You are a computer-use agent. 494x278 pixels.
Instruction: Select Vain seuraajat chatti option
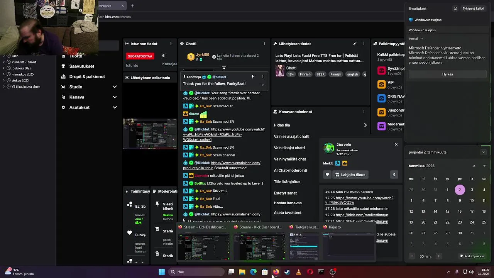point(292,136)
